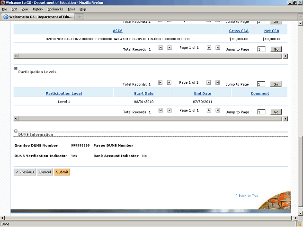Select end date 07/30/2011
The image size is (303, 227).
click(203, 102)
